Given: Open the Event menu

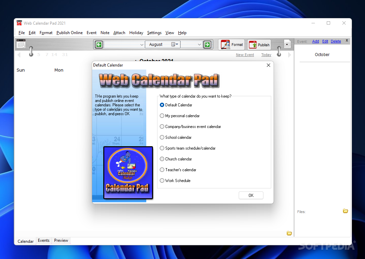Looking at the screenshot, I should 91,33.
